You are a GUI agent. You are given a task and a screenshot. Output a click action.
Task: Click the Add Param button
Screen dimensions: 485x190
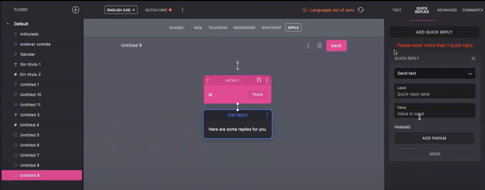tap(434, 138)
